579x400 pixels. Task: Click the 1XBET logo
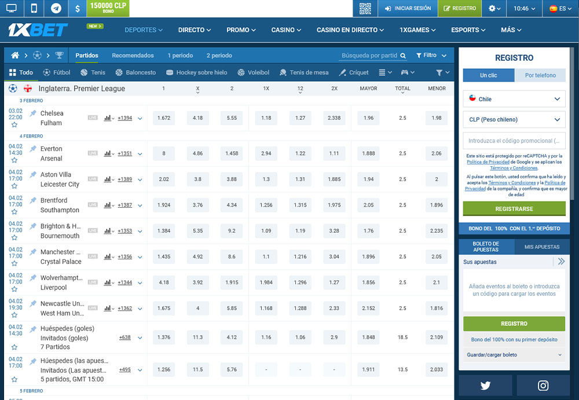(38, 30)
